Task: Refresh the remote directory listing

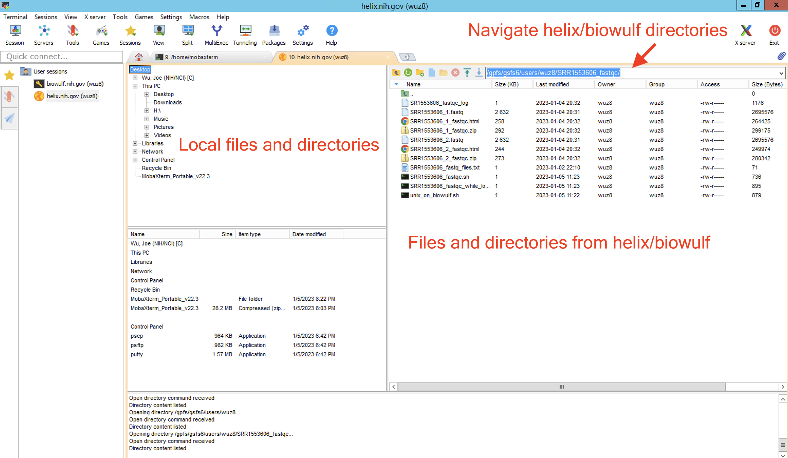Action: pos(408,73)
